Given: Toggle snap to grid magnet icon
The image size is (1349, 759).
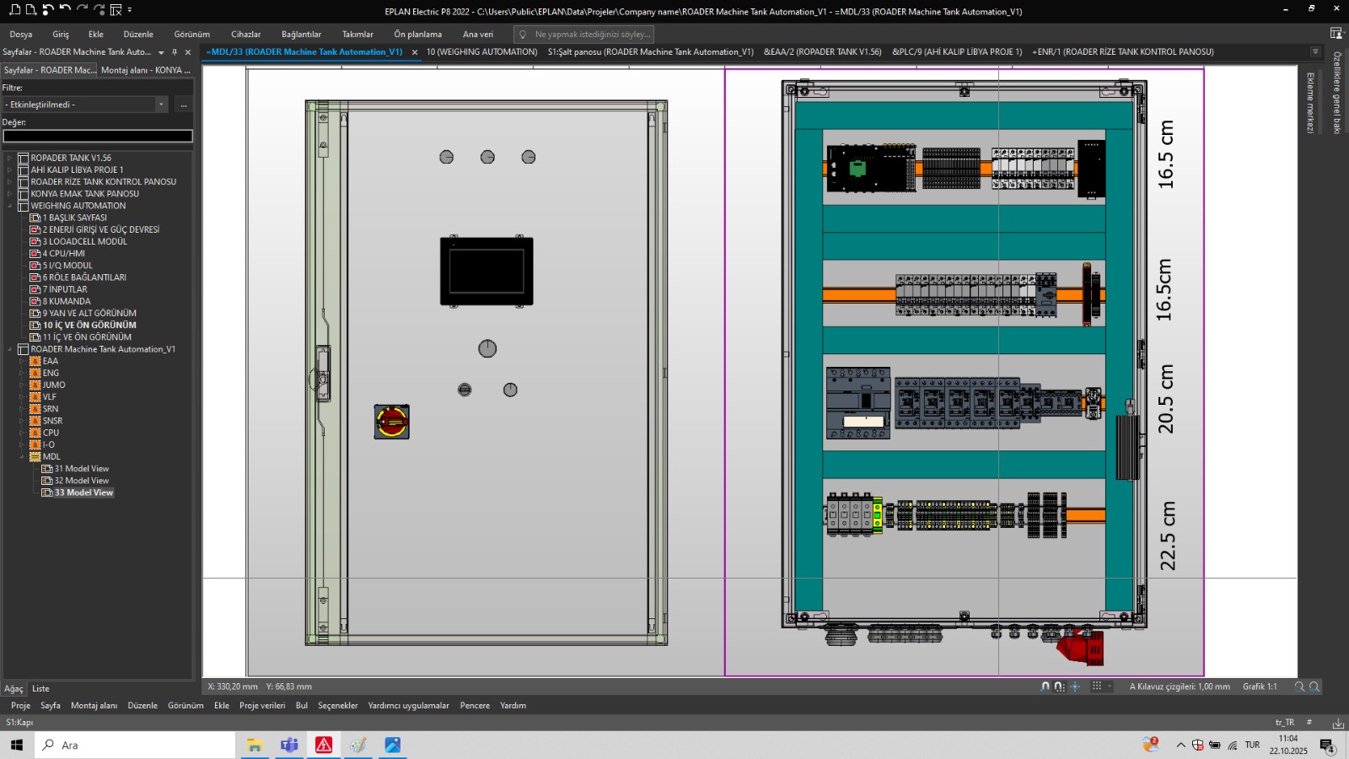Looking at the screenshot, I should coord(1059,686).
